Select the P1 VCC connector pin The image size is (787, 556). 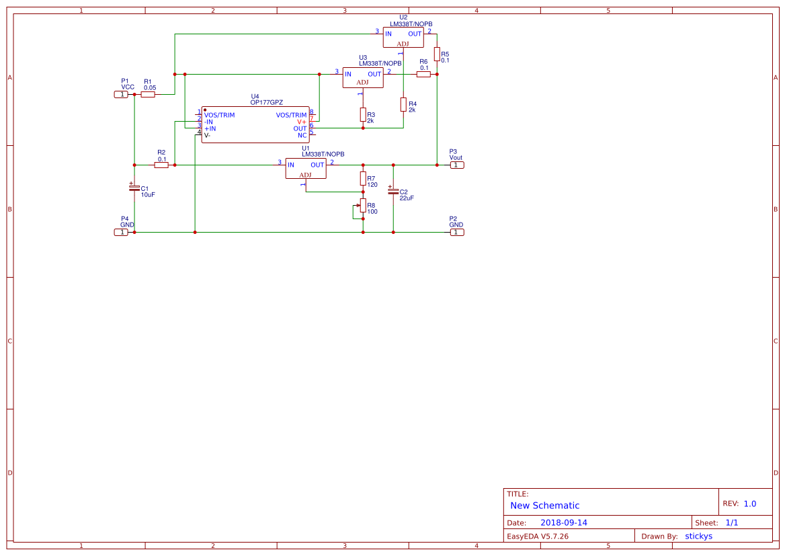[121, 95]
